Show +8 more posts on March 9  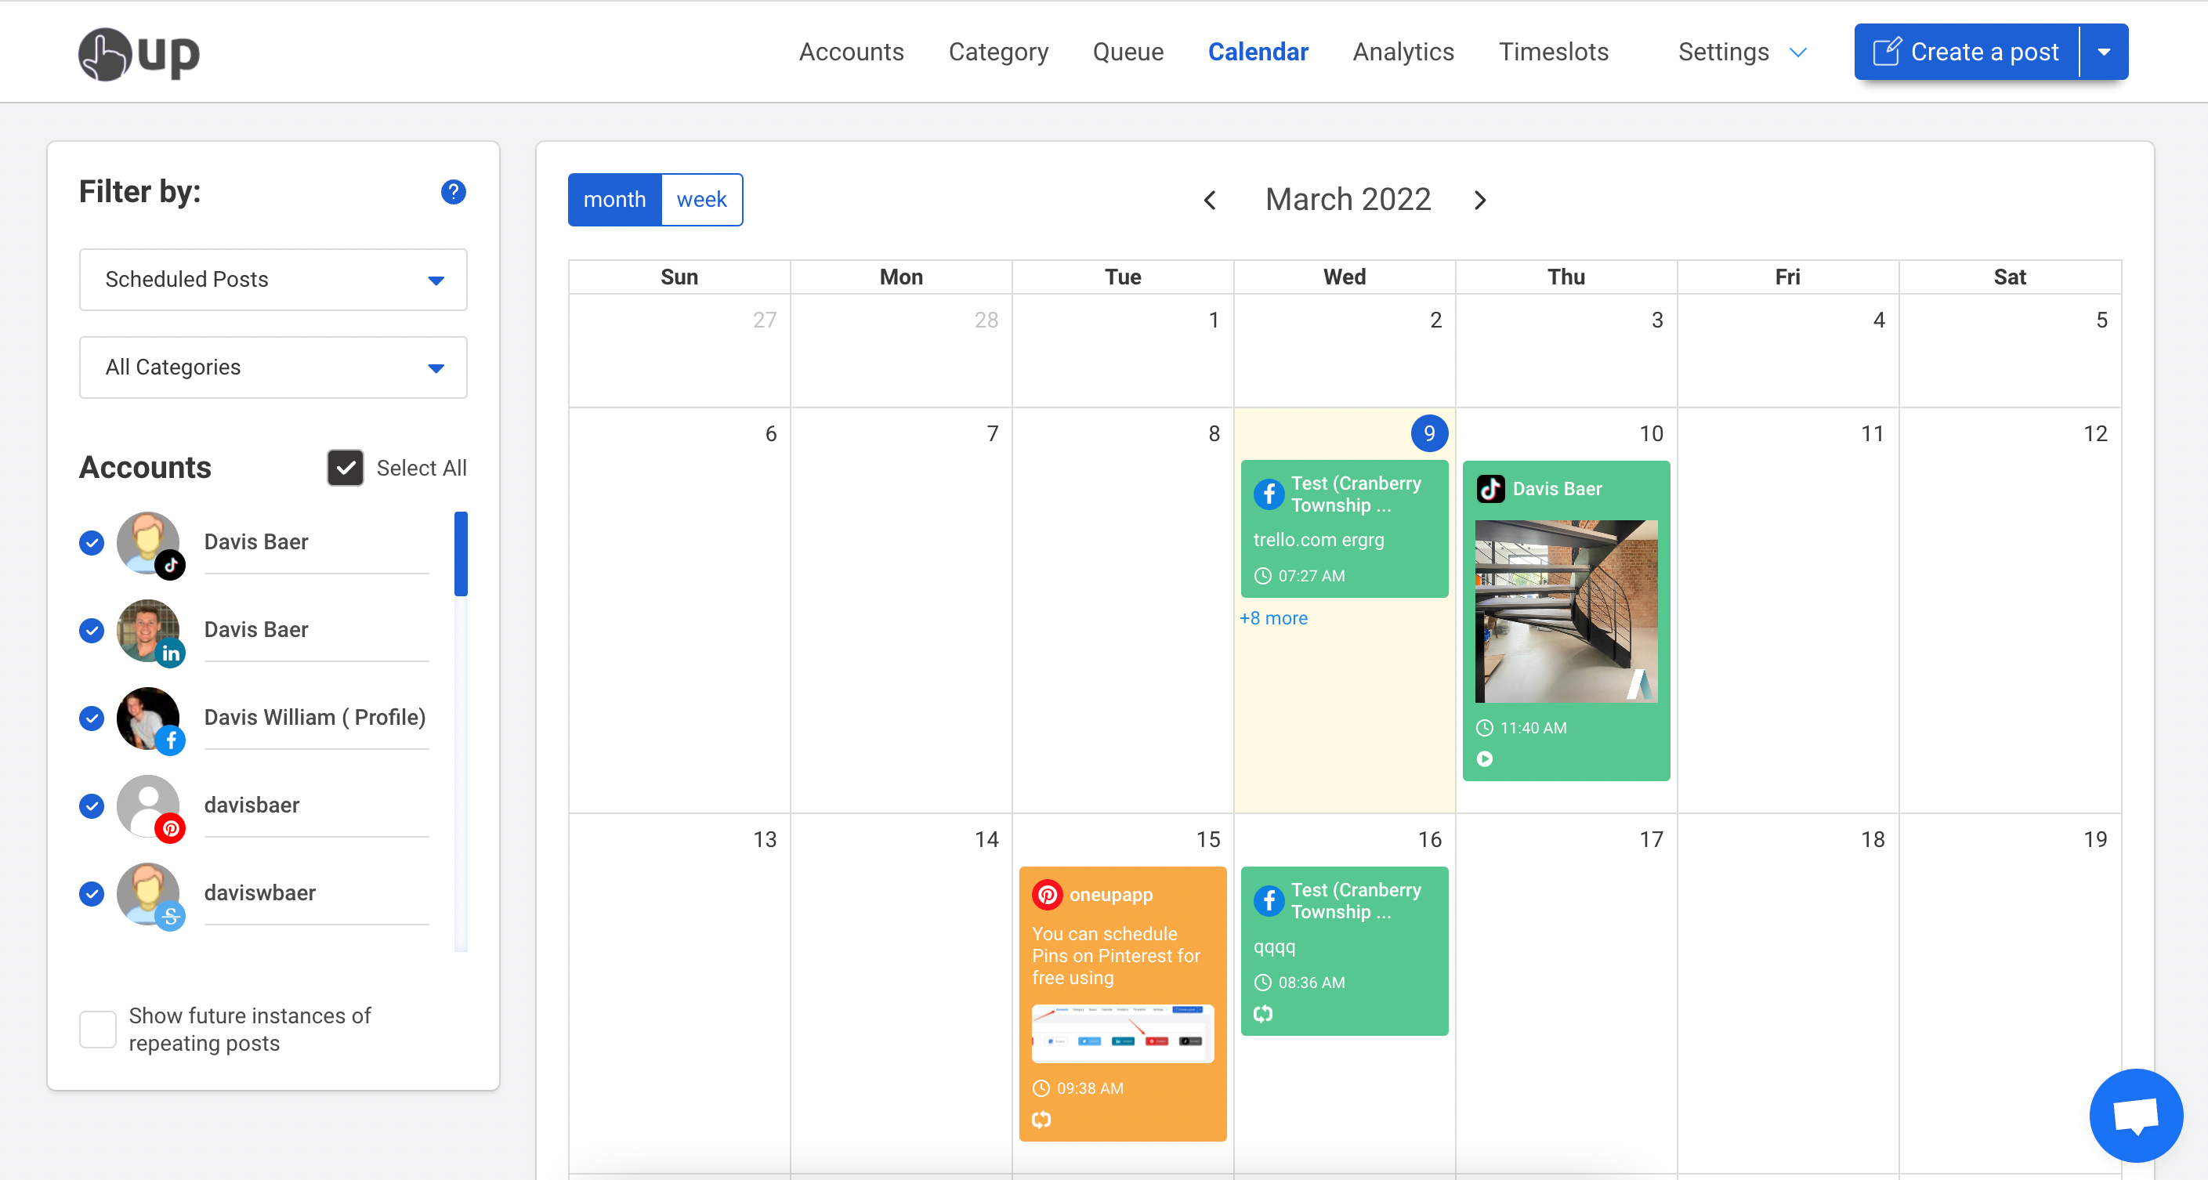1273,618
